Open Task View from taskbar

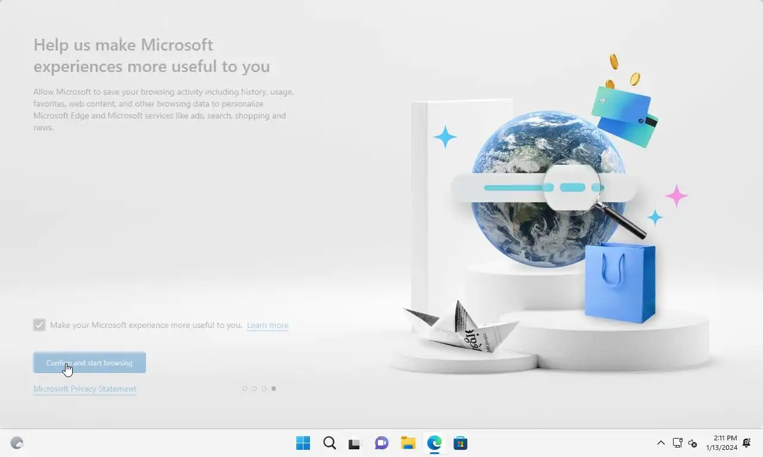point(355,443)
